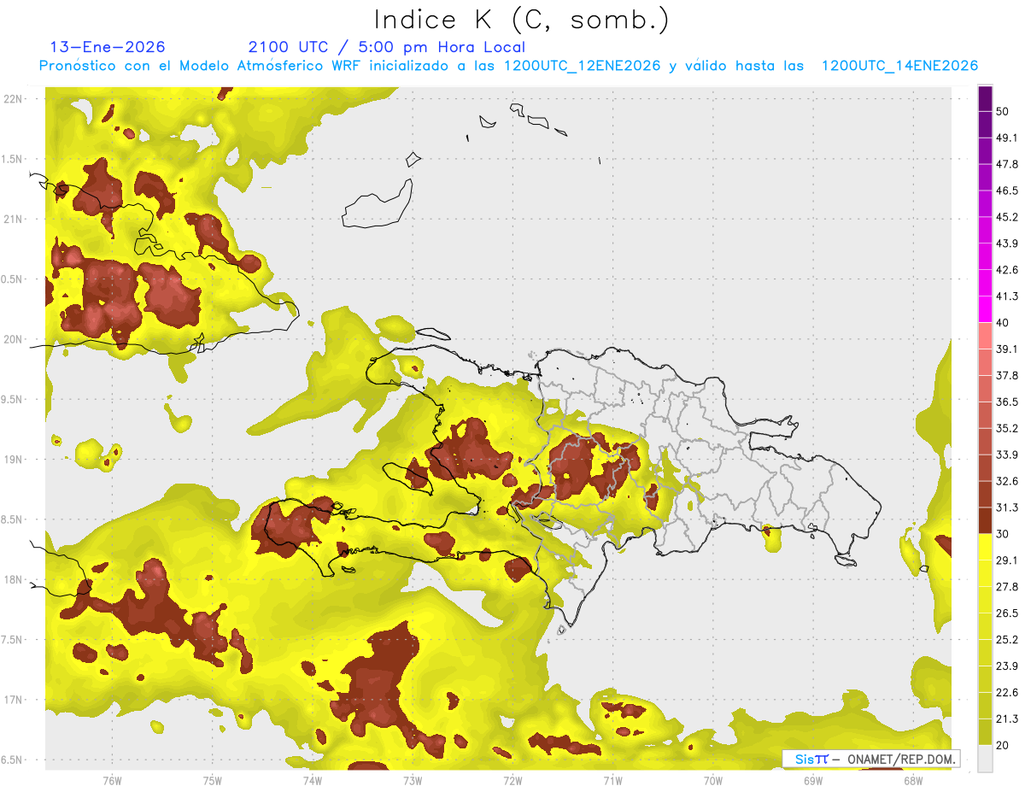Click the '20N' latitude label
This screenshot has width=1025, height=792.
click(14, 339)
